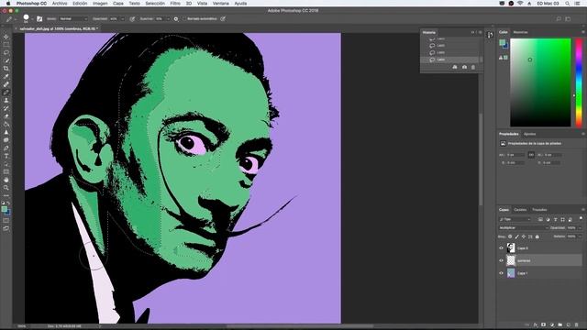The image size is (587, 330).
Task: Toggle layer filtering switch in Capas
Action: click(x=581, y=218)
